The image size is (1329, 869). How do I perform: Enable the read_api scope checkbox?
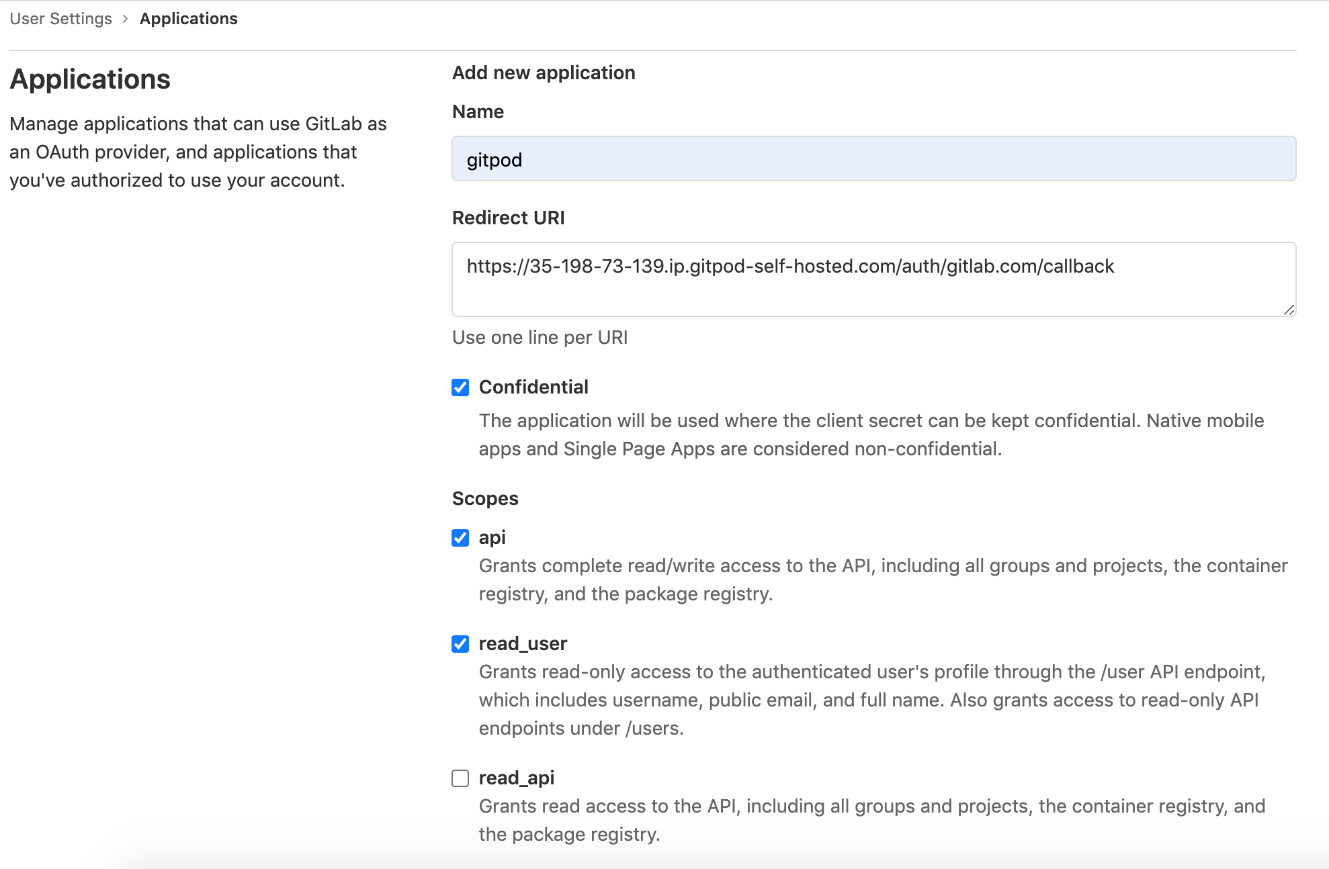point(460,778)
